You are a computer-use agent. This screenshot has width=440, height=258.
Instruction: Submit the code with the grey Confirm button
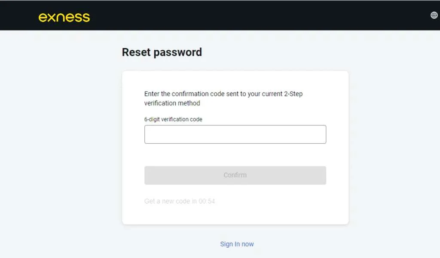(x=235, y=175)
